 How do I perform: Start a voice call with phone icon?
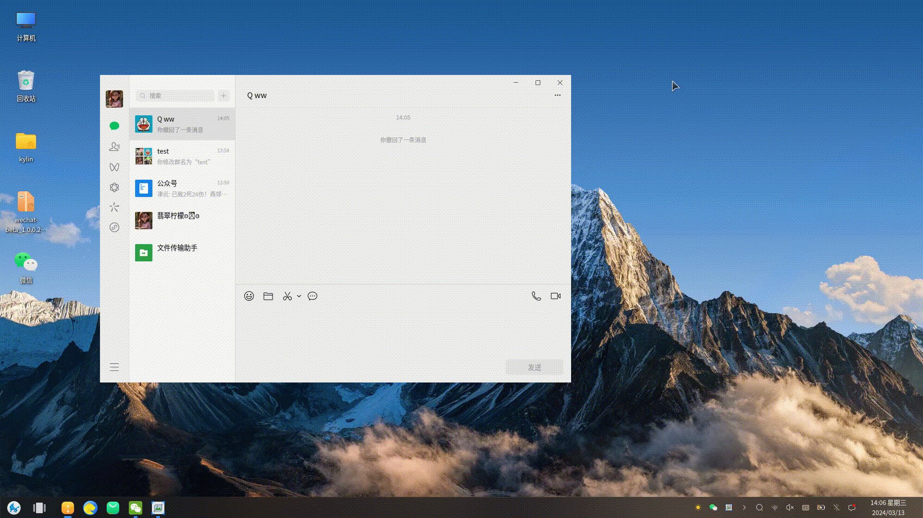coord(536,296)
